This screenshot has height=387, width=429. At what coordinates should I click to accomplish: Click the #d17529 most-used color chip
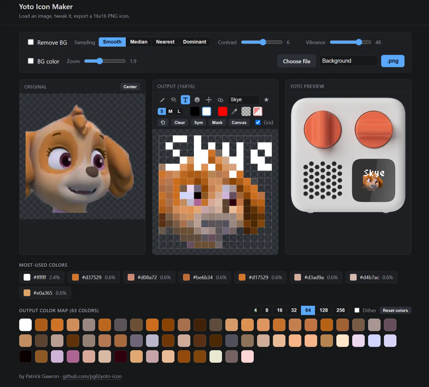click(260, 277)
